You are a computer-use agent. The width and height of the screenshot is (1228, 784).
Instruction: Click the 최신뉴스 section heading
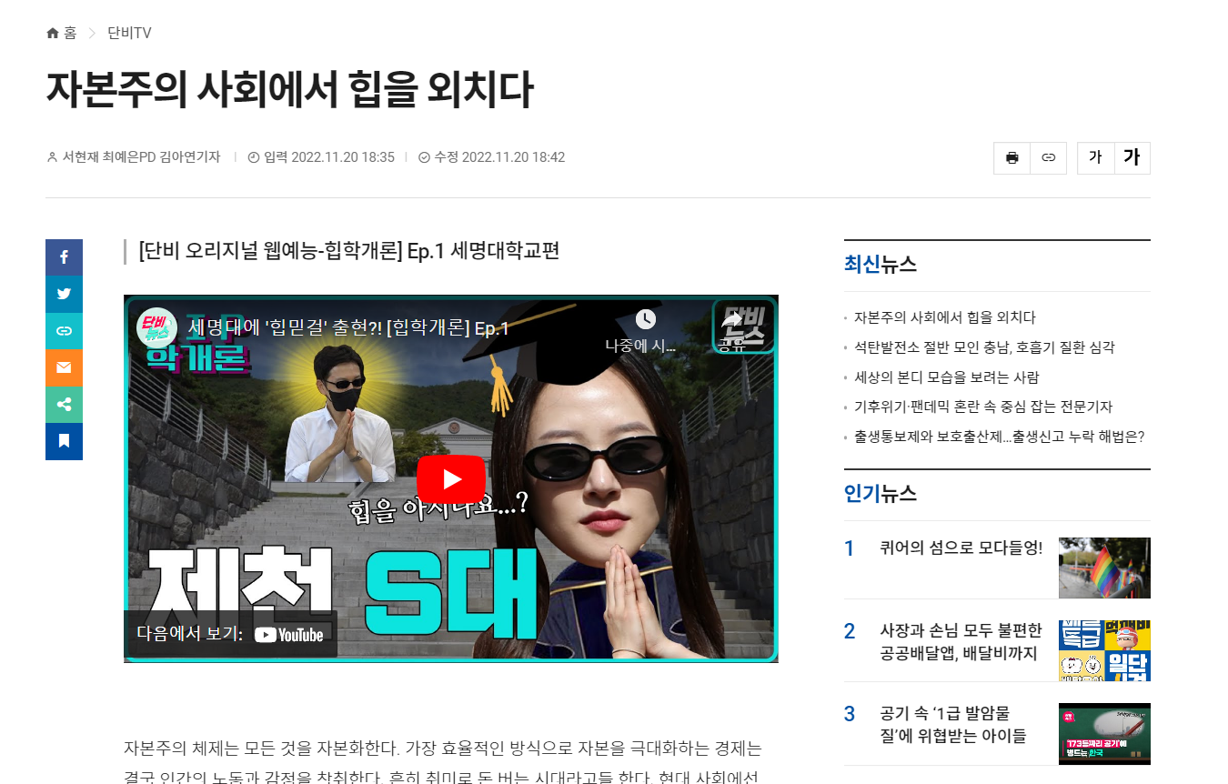pos(881,265)
